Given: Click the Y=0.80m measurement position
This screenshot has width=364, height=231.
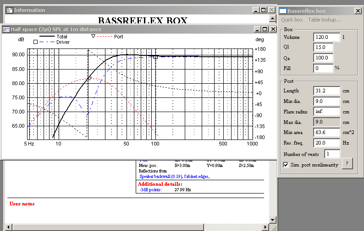Looking at the screenshot, I should coord(215,166).
